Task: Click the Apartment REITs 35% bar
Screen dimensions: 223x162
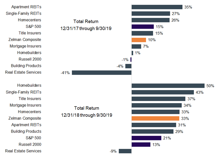Action: [157, 7]
